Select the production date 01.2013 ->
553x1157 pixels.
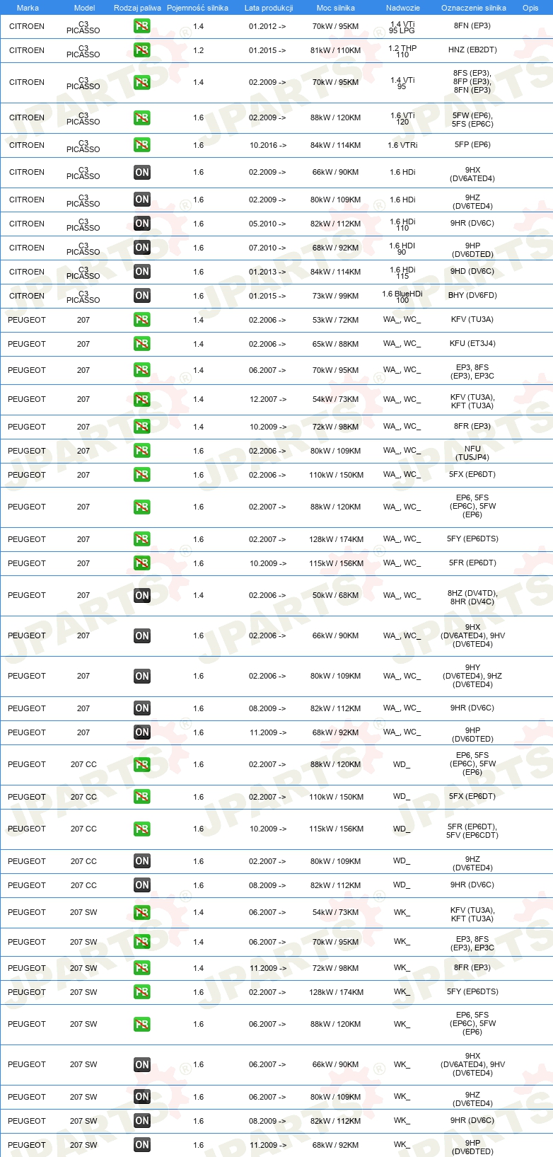pos(267,272)
